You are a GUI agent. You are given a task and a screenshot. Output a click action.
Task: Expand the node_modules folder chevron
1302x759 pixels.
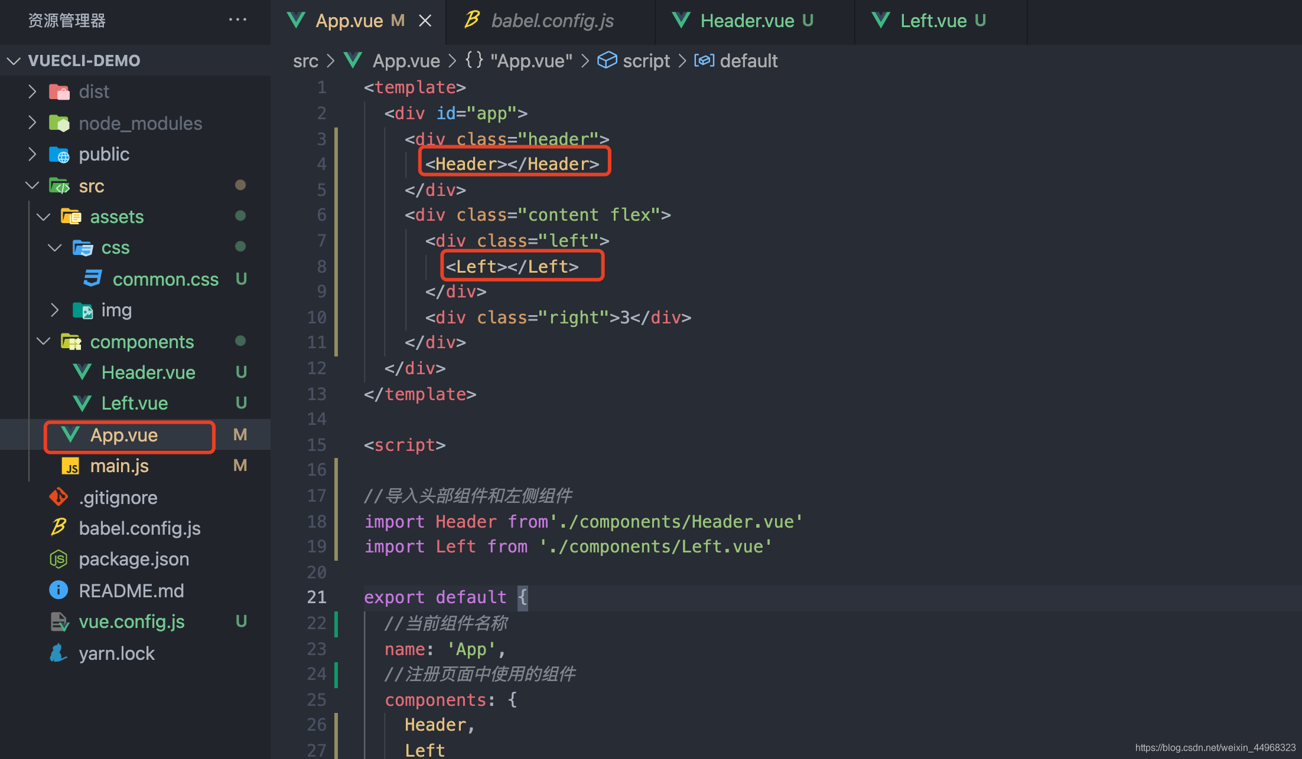[x=32, y=123]
